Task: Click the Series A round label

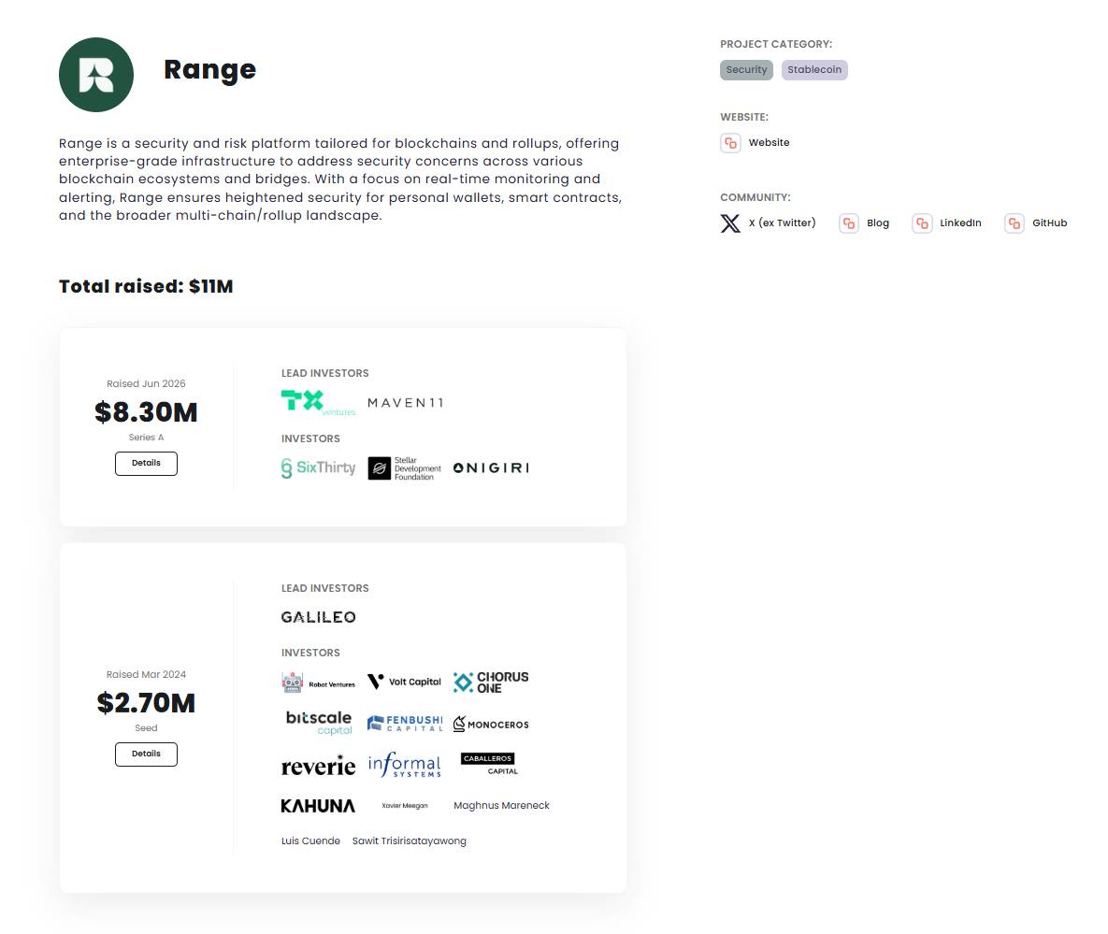Action: [x=146, y=438]
